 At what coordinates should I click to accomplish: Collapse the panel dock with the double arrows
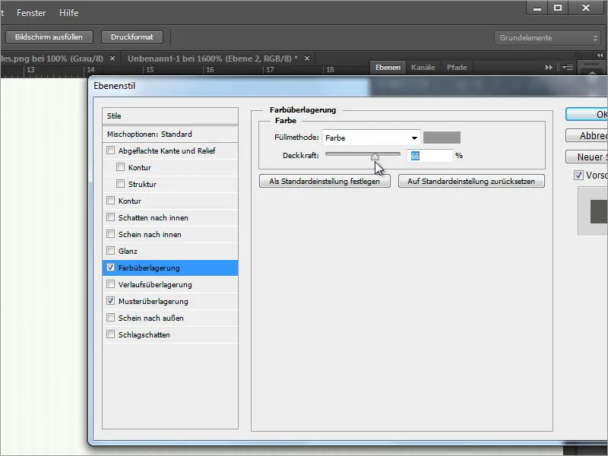(x=600, y=55)
